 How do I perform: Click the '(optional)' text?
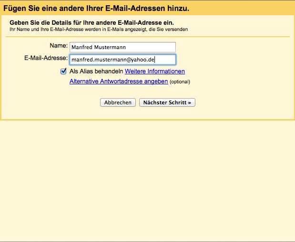pyautogui.click(x=180, y=82)
